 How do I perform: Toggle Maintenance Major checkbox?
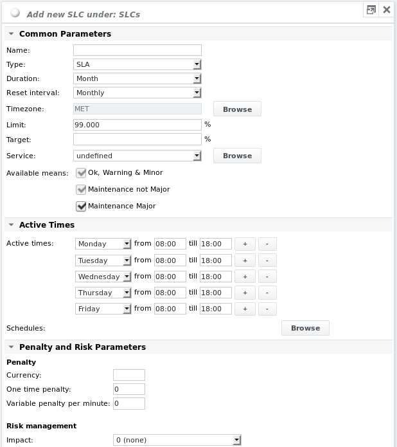[81, 206]
